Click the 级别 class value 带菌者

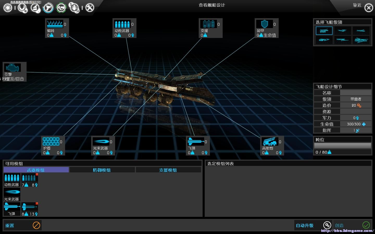(356, 99)
